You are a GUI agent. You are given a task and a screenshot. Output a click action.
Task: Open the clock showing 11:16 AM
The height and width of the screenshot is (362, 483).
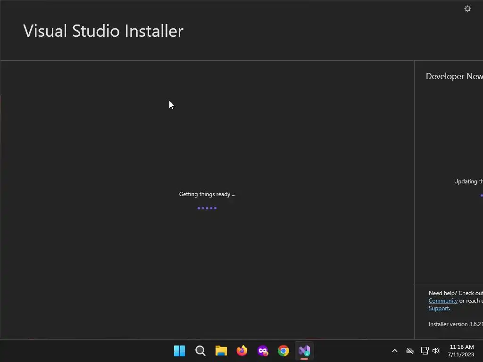tap(461, 347)
